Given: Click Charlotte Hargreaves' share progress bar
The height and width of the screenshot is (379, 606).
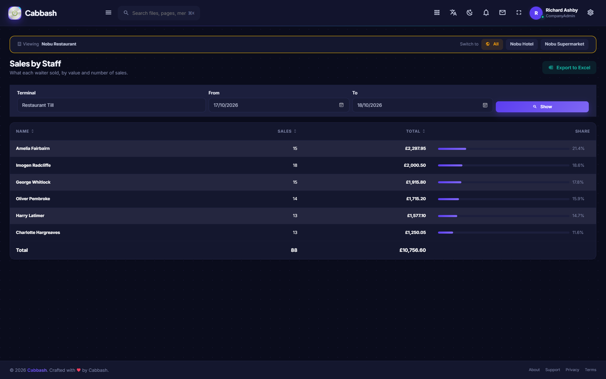Looking at the screenshot, I should 503,233.
